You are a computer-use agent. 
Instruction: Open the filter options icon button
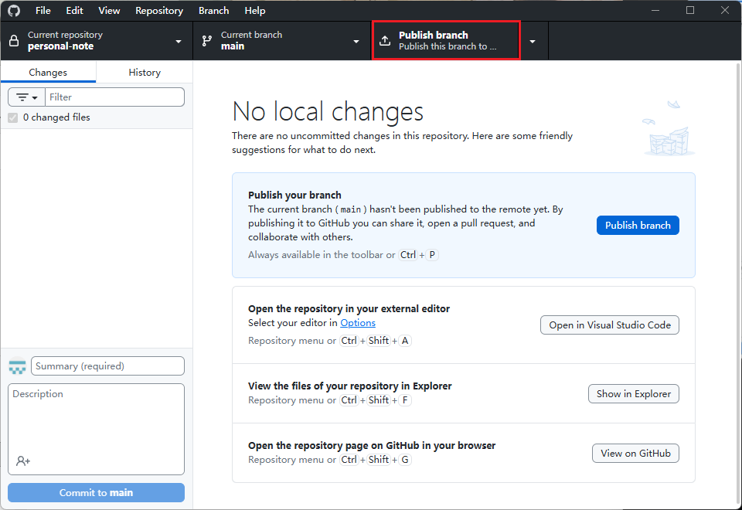click(26, 97)
